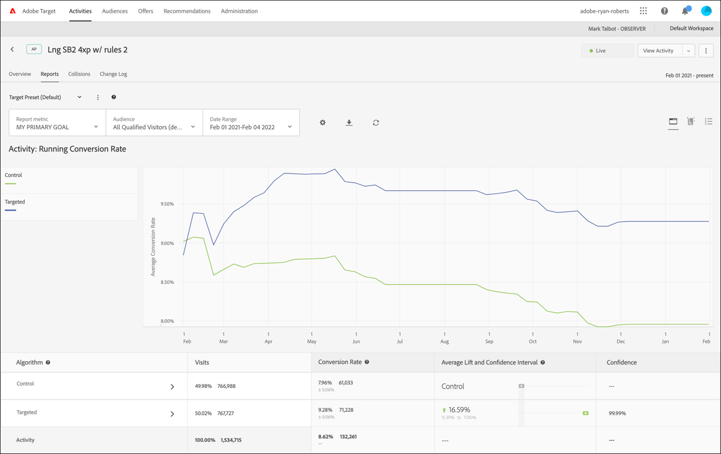Open the ordered list report view

coord(708,121)
